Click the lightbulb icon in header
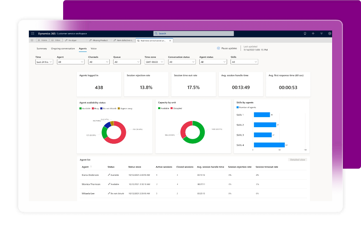The image size is (361, 232). [305, 34]
